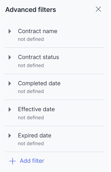The height and width of the screenshot is (172, 111).
Task: Click 'not defined' under Completed date
Action: [31, 92]
